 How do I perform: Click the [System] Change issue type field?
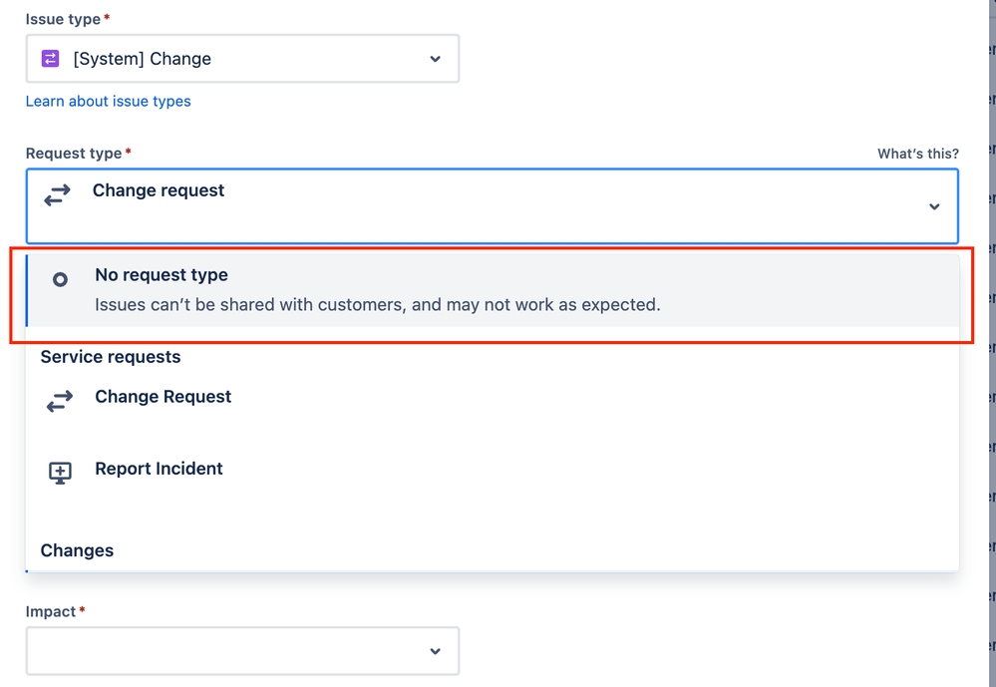click(x=241, y=59)
